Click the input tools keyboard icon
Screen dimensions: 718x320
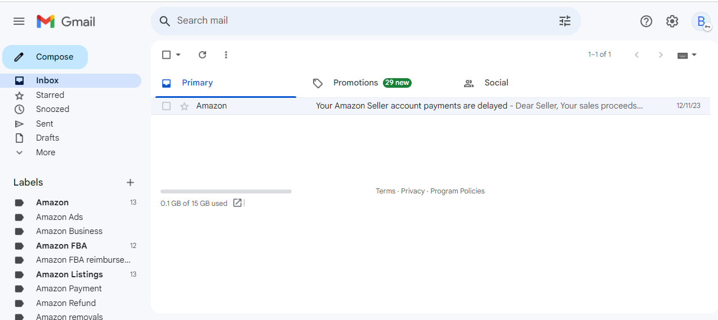(x=683, y=55)
